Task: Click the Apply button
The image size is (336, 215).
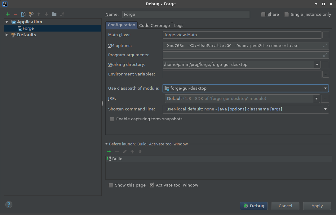Action: click(x=317, y=206)
